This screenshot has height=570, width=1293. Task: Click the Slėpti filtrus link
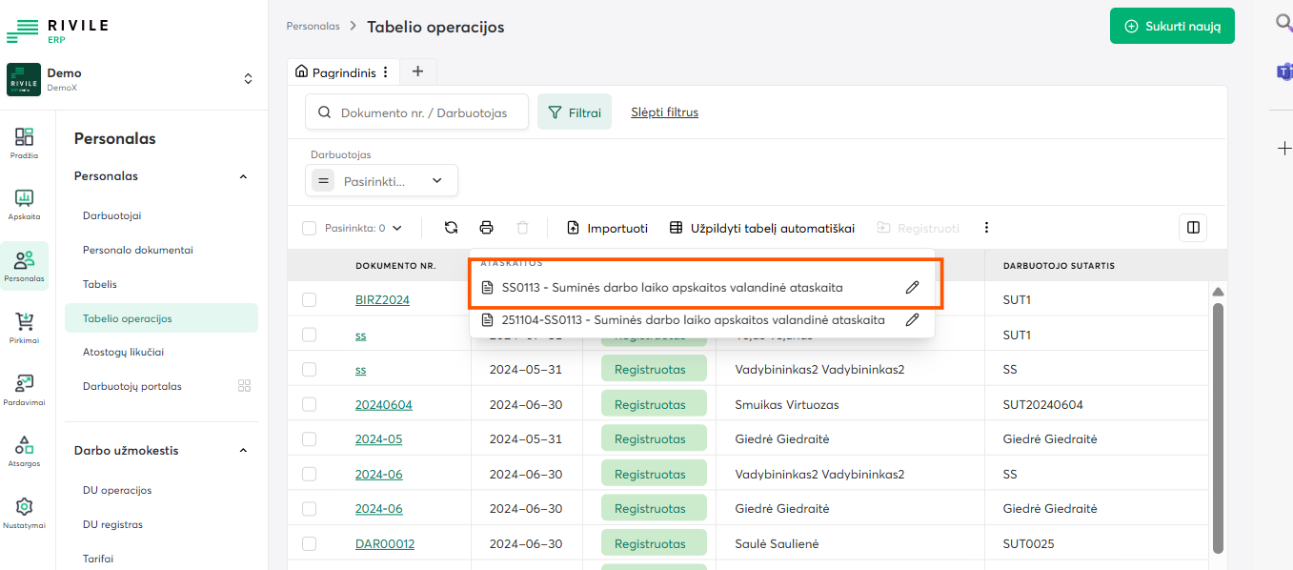[664, 112]
